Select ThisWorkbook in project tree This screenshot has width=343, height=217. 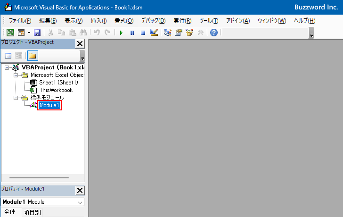(56, 90)
